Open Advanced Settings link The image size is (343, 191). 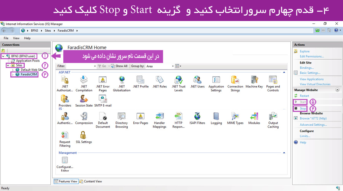point(313,125)
